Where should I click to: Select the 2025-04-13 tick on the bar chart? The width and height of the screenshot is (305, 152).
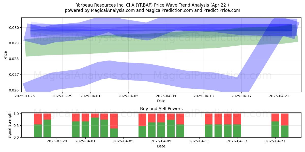pos(199,141)
